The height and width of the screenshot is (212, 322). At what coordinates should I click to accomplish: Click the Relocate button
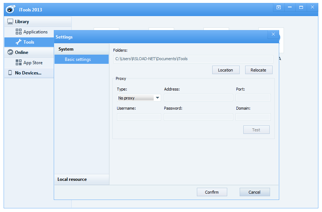coord(259,70)
